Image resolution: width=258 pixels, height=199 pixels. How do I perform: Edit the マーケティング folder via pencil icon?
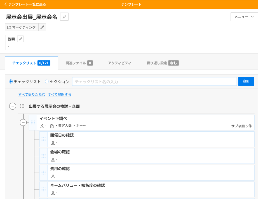42,27
